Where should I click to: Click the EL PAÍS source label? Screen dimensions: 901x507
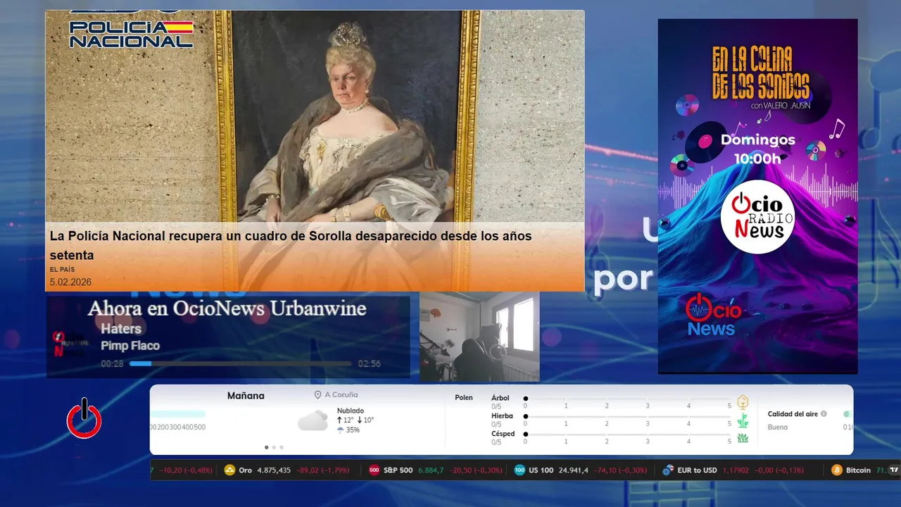click(62, 270)
